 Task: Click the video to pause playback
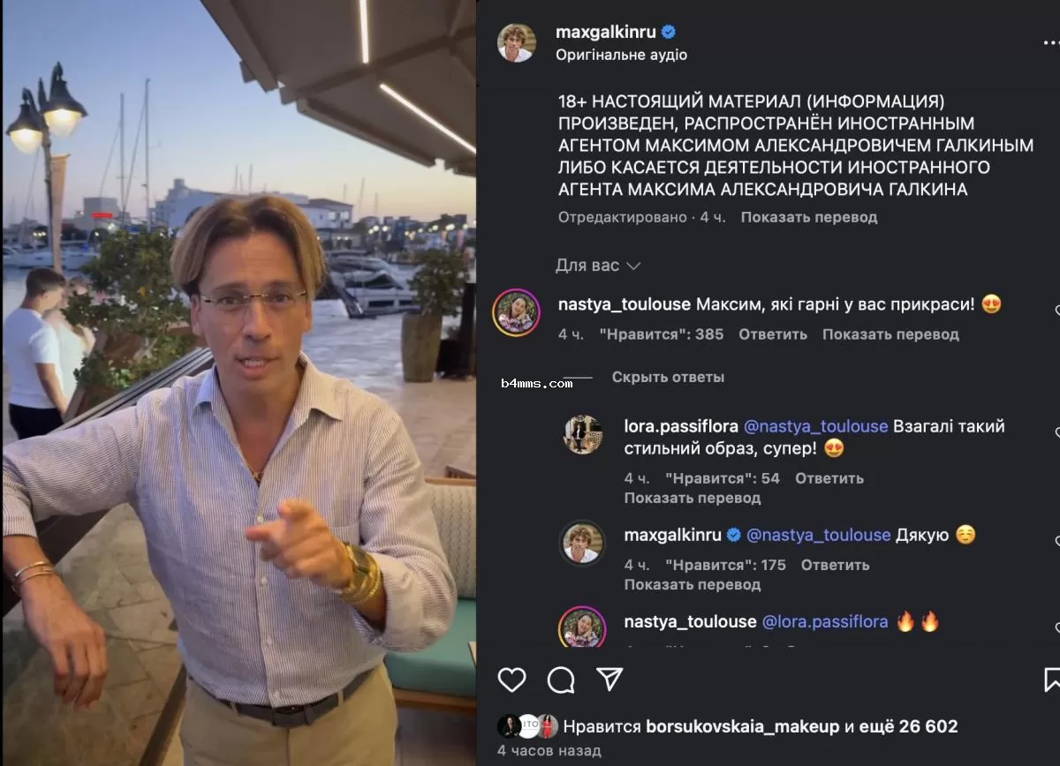pyautogui.click(x=238, y=383)
